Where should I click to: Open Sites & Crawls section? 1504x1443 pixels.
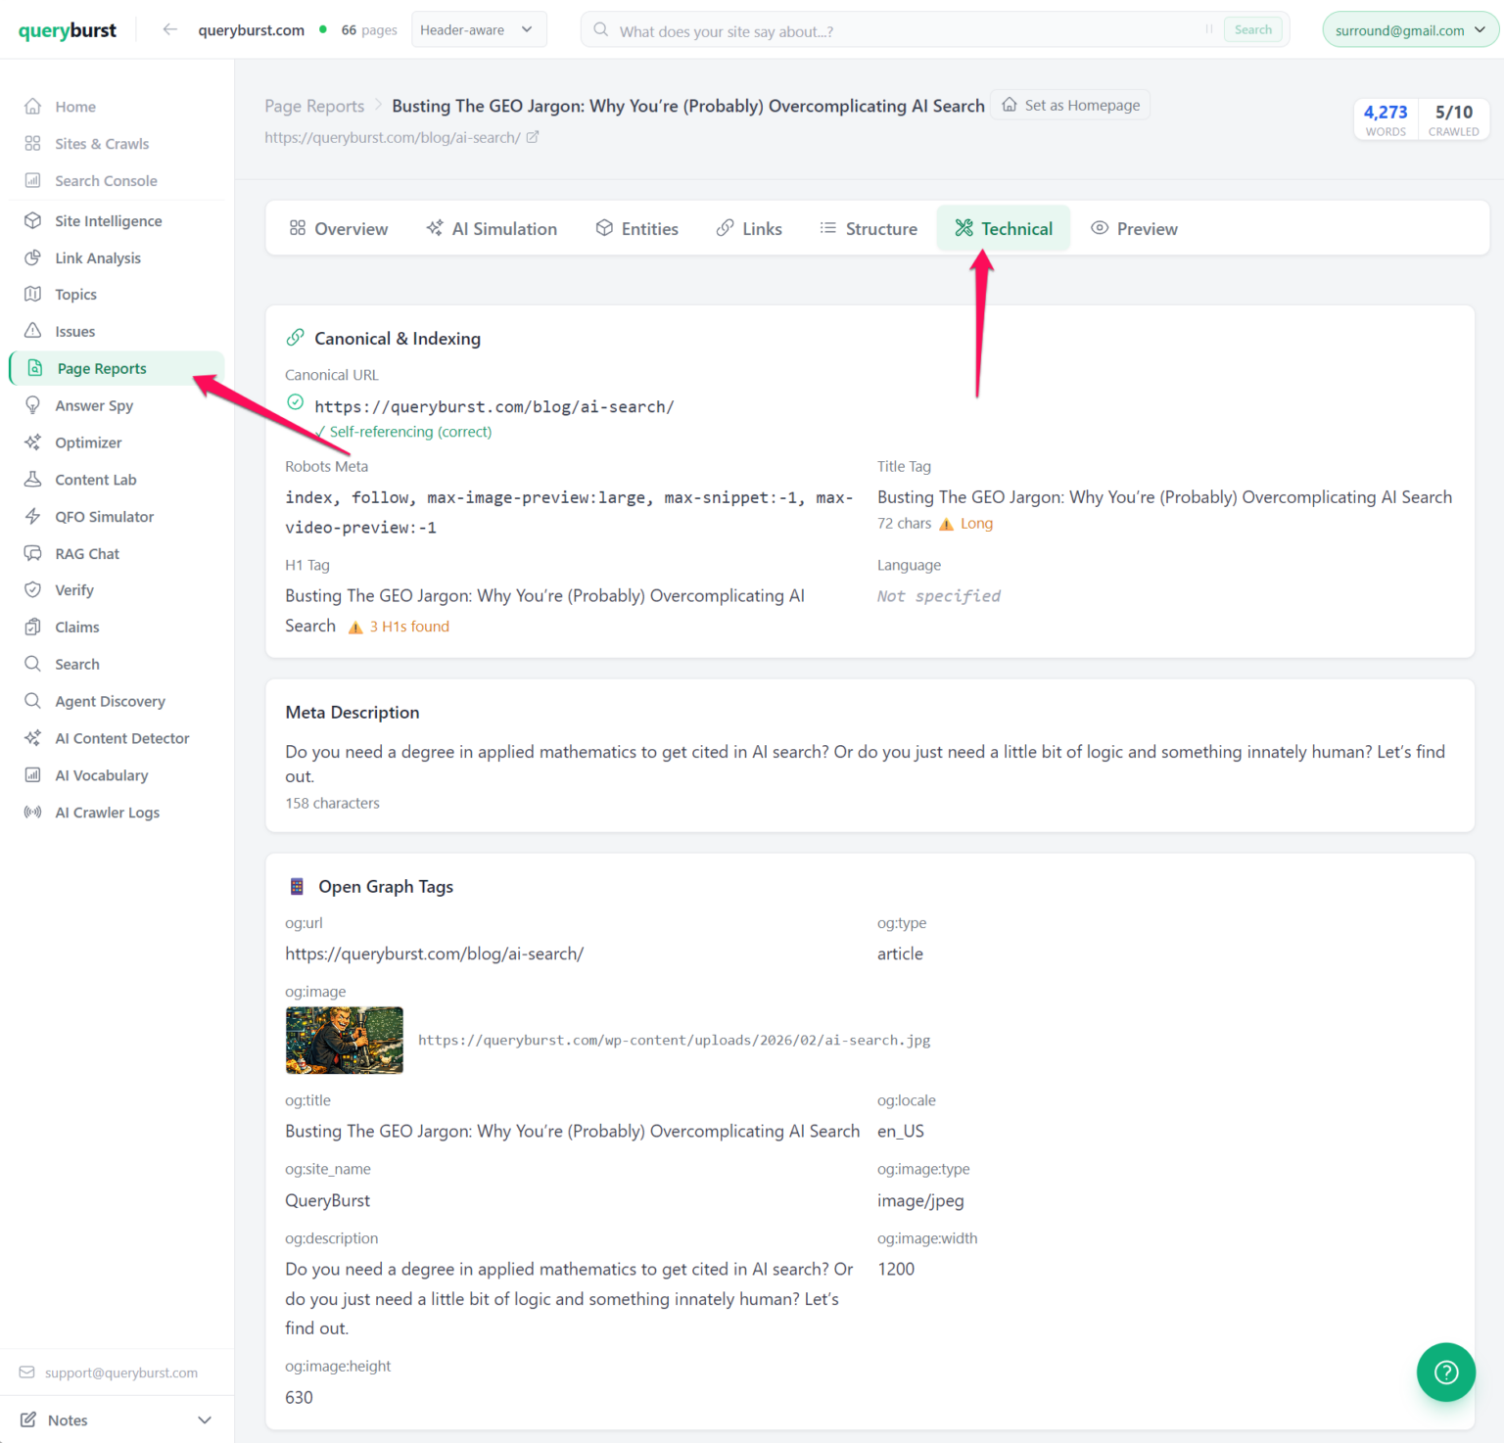[x=102, y=144]
